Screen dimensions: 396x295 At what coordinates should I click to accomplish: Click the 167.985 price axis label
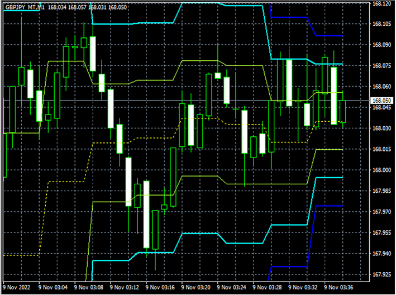point(381,191)
